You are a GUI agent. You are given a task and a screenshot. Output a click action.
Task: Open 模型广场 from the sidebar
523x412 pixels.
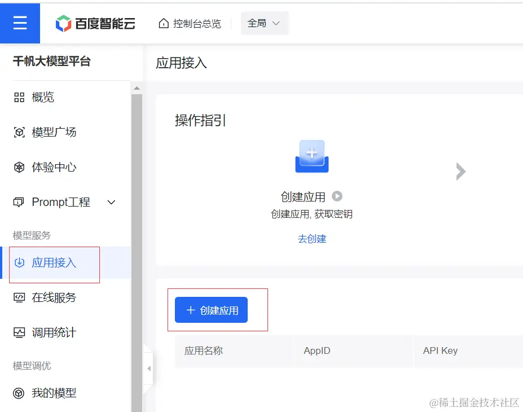click(54, 132)
